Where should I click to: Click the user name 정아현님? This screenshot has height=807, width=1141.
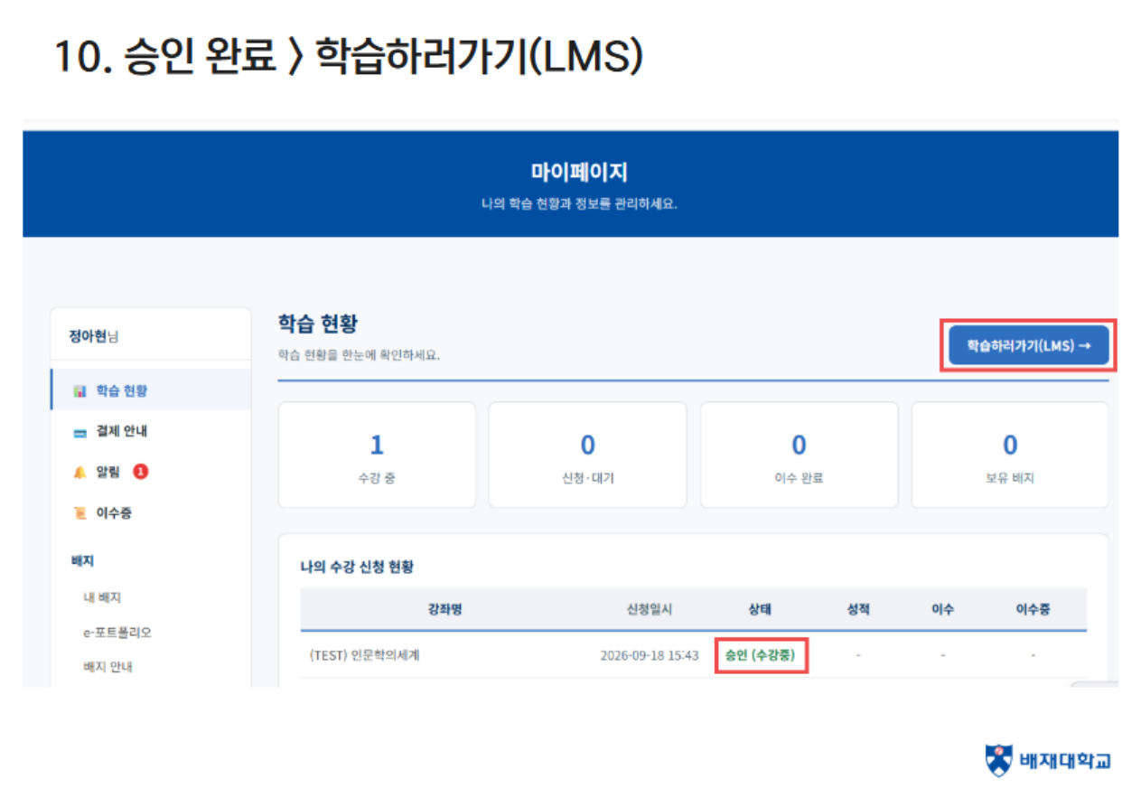coord(94,336)
